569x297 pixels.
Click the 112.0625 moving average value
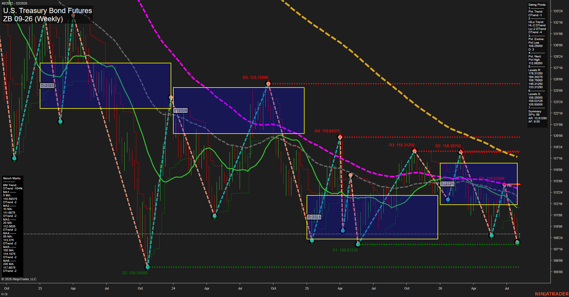pos(9,226)
